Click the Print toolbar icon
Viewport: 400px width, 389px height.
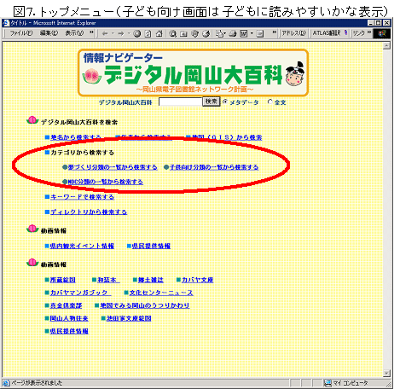[x=233, y=33]
